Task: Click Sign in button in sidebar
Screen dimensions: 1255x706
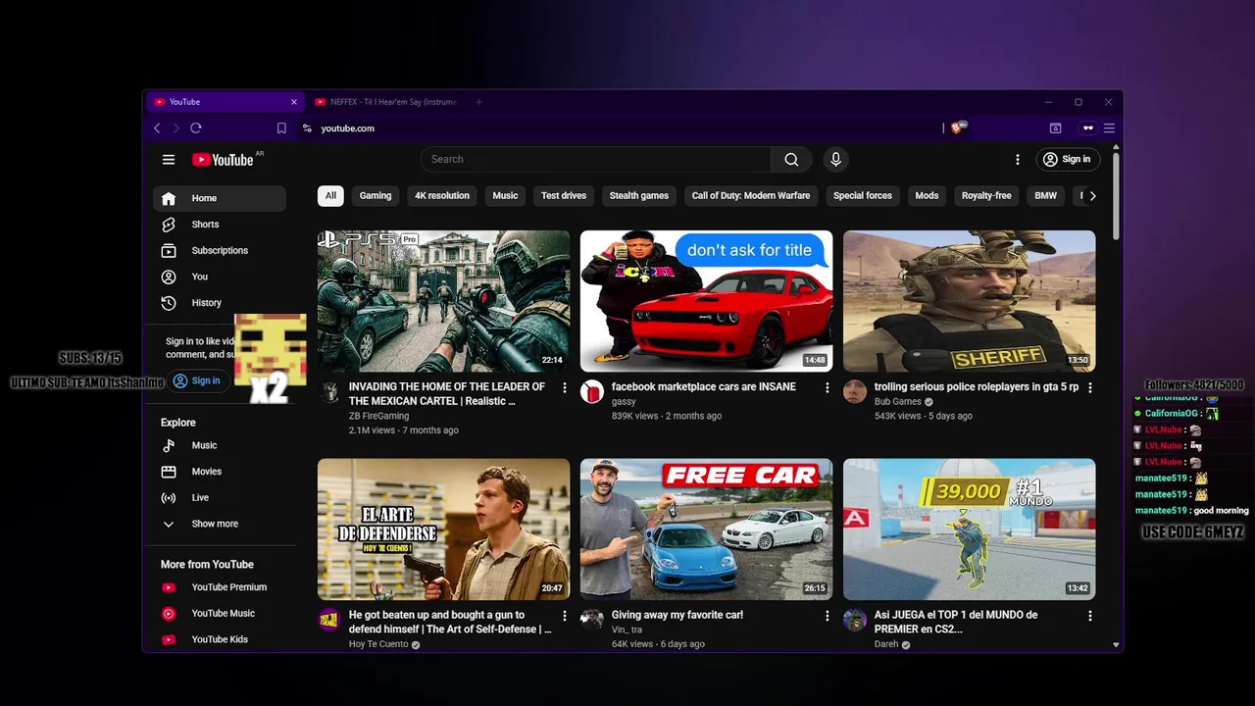Action: click(197, 380)
